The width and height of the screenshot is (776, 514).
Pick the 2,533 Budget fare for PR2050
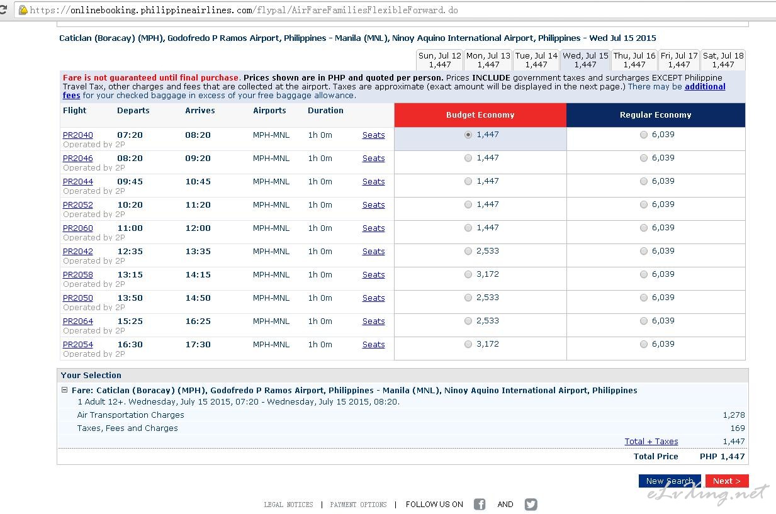click(x=468, y=298)
